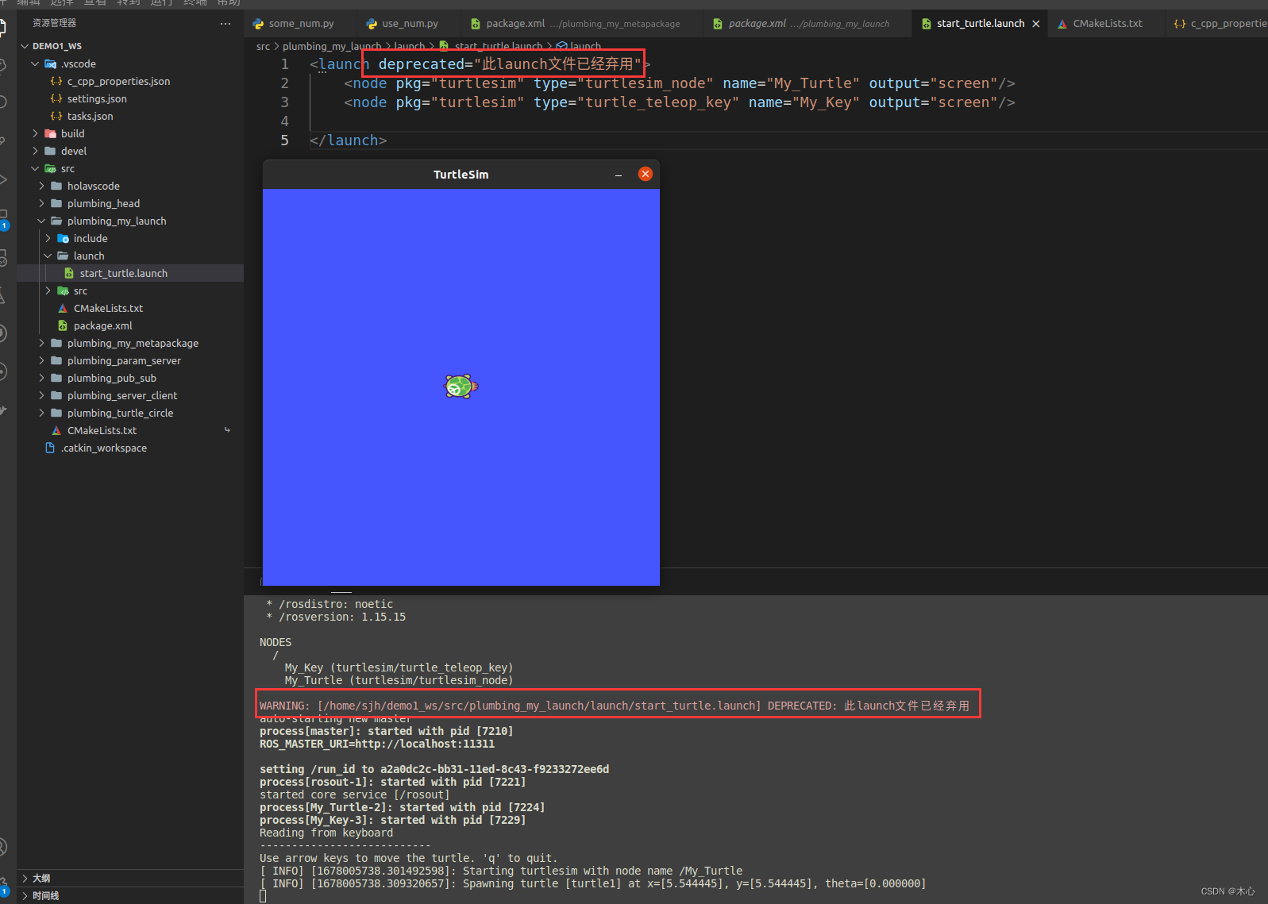Collapse the DEMO1_WS workspace root
1268x904 pixels.
coord(25,46)
